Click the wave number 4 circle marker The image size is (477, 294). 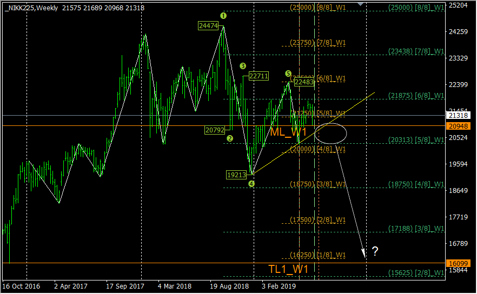tap(251, 184)
